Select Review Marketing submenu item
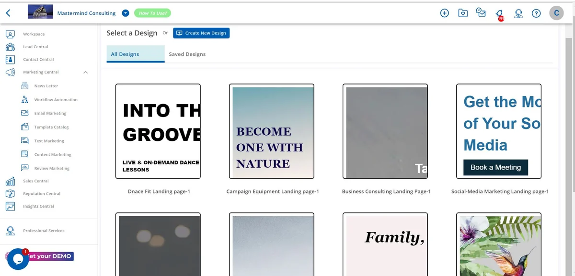 (x=52, y=169)
